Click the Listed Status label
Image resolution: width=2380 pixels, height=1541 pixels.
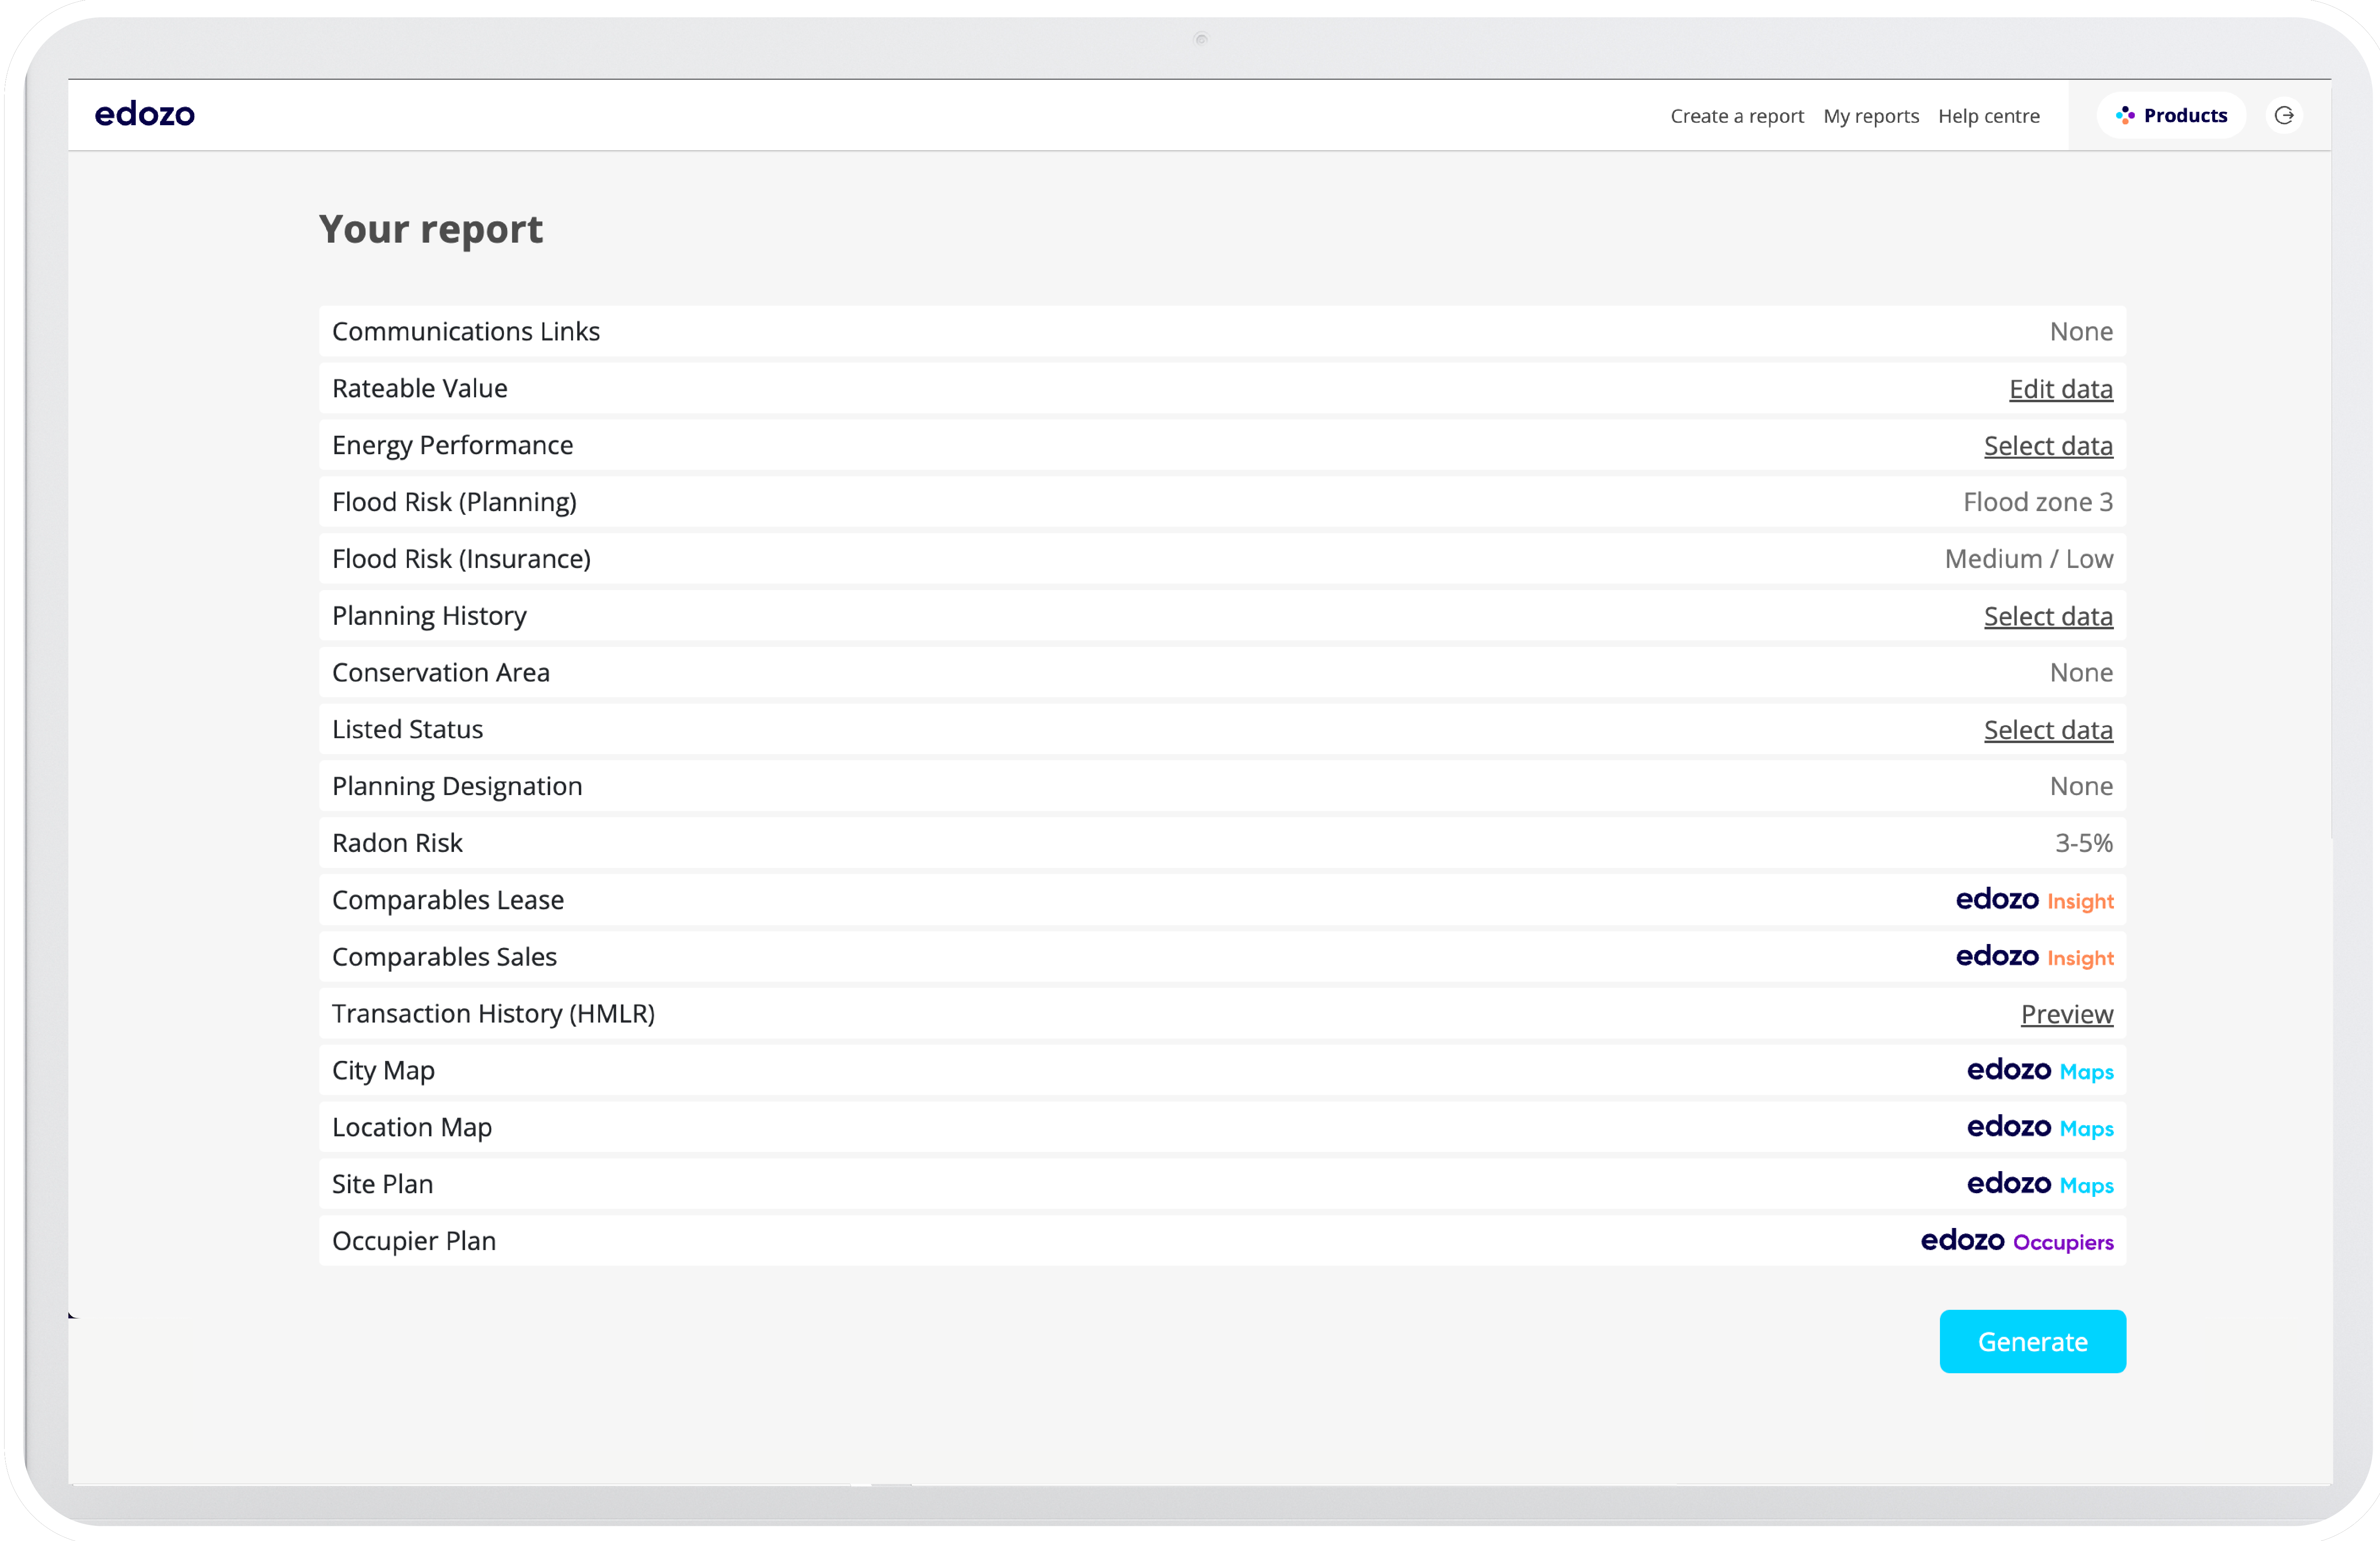(408, 730)
